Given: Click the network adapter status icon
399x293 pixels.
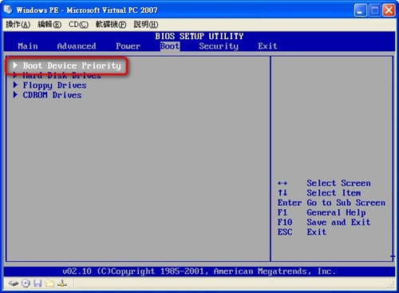Looking at the screenshot, I should [x=62, y=283].
